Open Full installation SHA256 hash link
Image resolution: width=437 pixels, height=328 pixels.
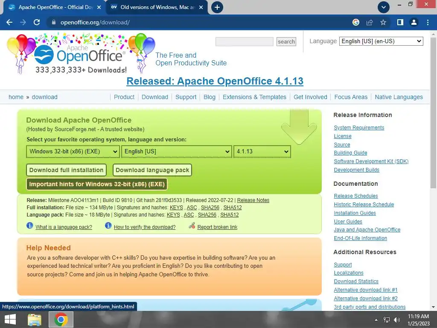coord(210,208)
